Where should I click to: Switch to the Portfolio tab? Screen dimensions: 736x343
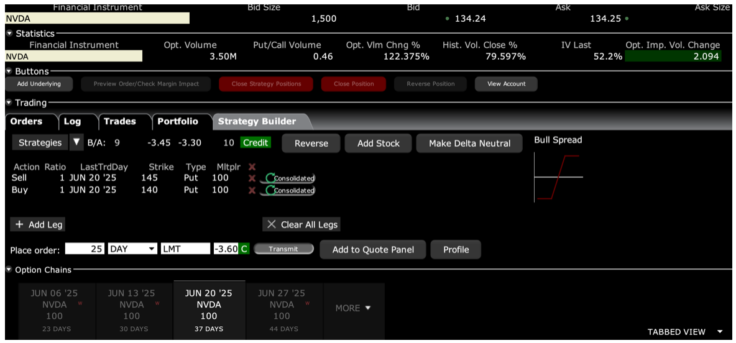pyautogui.click(x=178, y=121)
